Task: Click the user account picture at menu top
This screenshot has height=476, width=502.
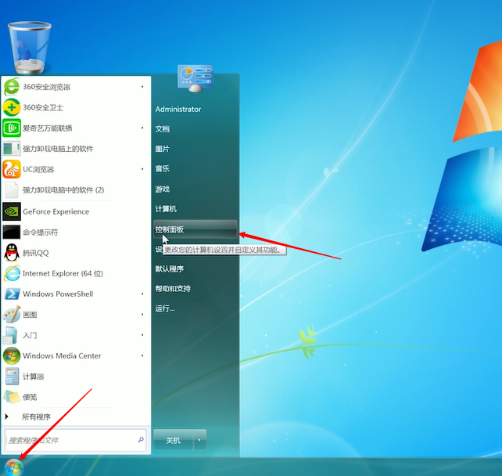Action: pos(195,79)
